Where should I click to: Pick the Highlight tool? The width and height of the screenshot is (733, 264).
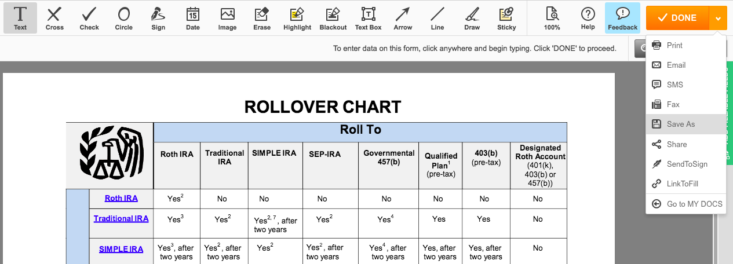click(297, 18)
